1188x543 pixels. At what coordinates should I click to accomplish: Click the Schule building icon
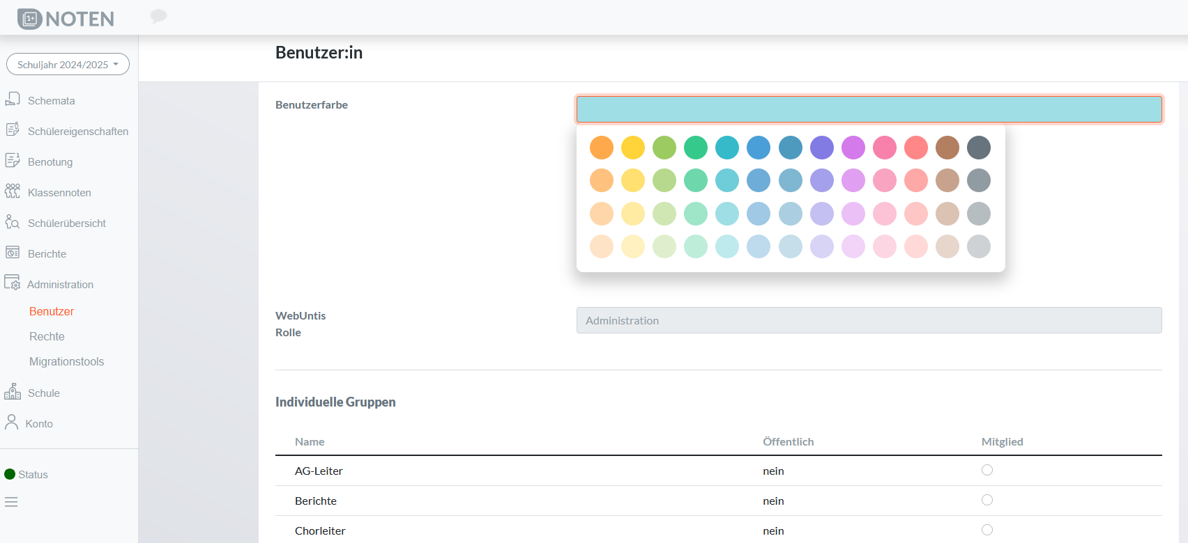[13, 392]
